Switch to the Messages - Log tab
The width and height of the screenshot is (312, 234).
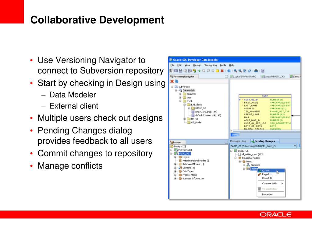[238, 141]
